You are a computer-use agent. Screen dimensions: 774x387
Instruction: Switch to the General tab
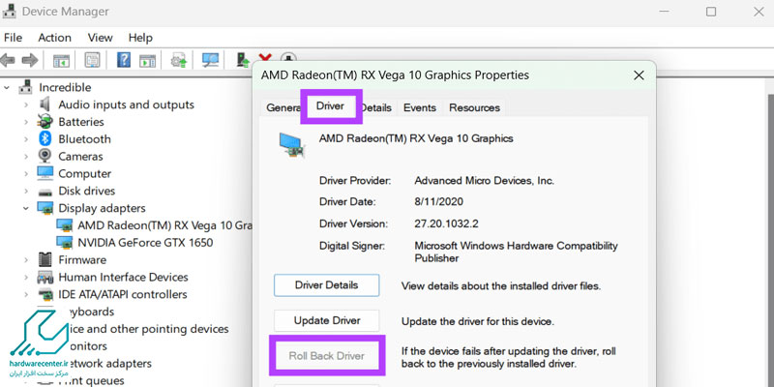282,107
